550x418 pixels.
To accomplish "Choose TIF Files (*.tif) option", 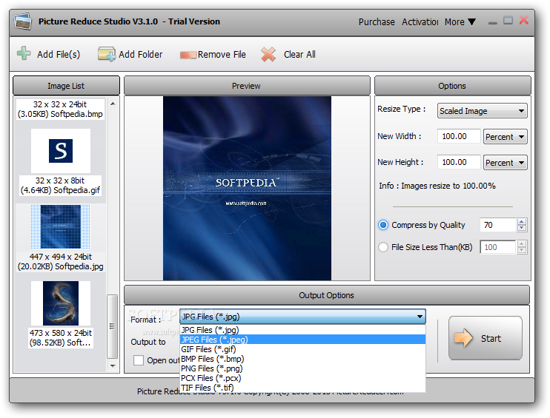I will pyautogui.click(x=302, y=388).
